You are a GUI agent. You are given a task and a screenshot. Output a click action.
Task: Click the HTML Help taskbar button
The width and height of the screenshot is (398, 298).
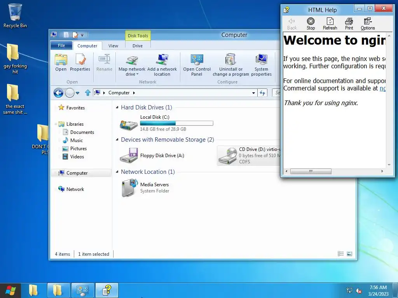click(107, 290)
